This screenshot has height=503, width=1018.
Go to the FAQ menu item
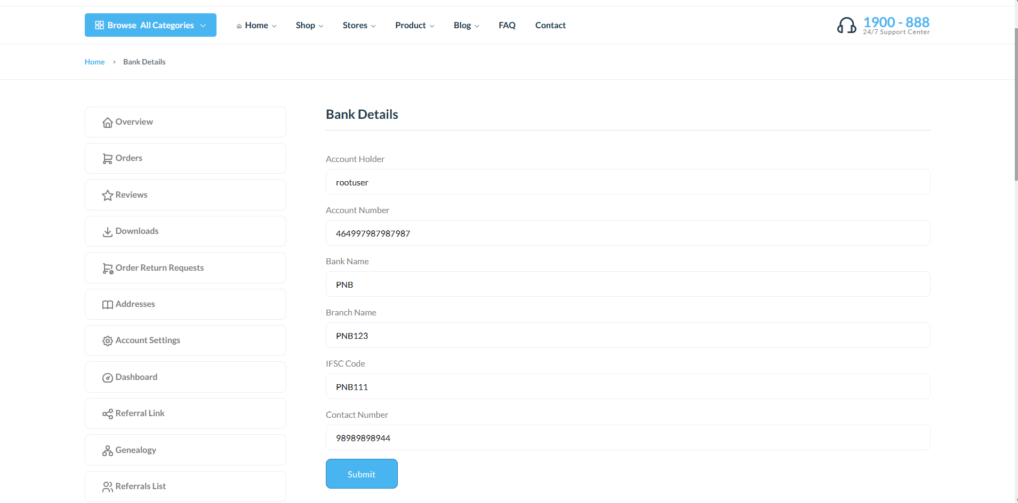(x=507, y=25)
